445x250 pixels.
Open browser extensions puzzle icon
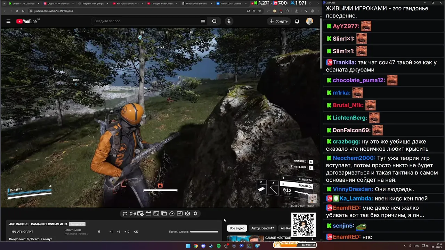click(x=287, y=11)
